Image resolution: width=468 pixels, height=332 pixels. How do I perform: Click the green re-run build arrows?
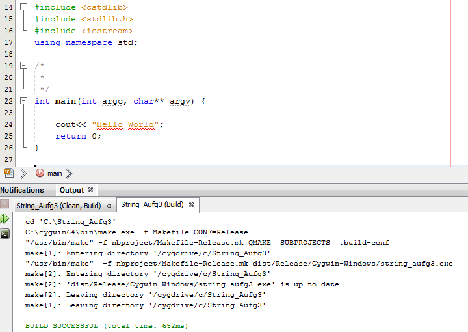tap(5, 219)
